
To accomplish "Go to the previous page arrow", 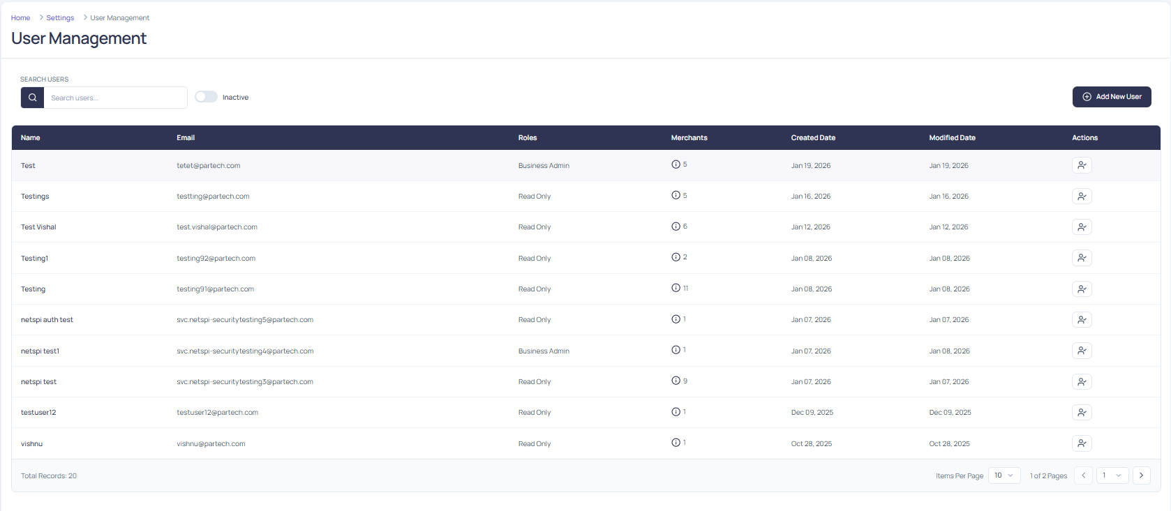I will [1083, 475].
